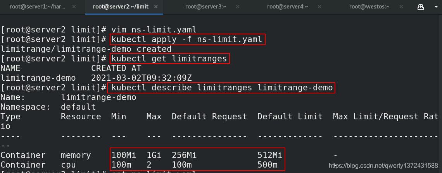Click the memory max value 1Gi

pyautogui.click(x=154, y=155)
